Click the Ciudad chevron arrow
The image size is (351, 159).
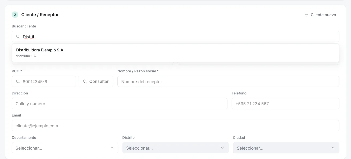[333, 148]
